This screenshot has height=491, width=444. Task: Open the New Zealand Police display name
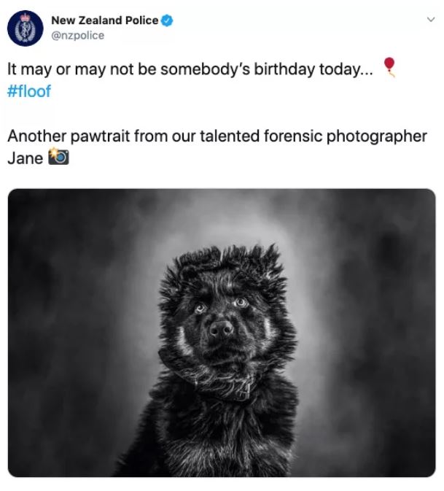tap(104, 20)
